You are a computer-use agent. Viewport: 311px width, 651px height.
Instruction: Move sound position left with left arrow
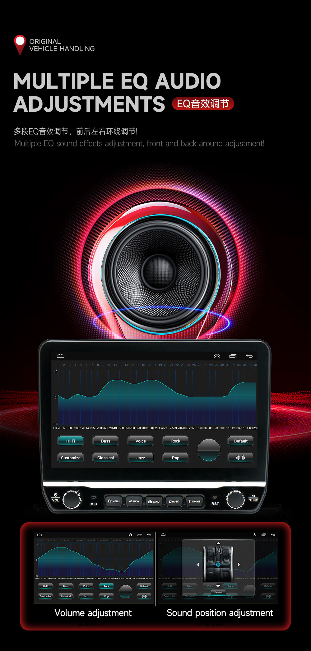coord(198,564)
